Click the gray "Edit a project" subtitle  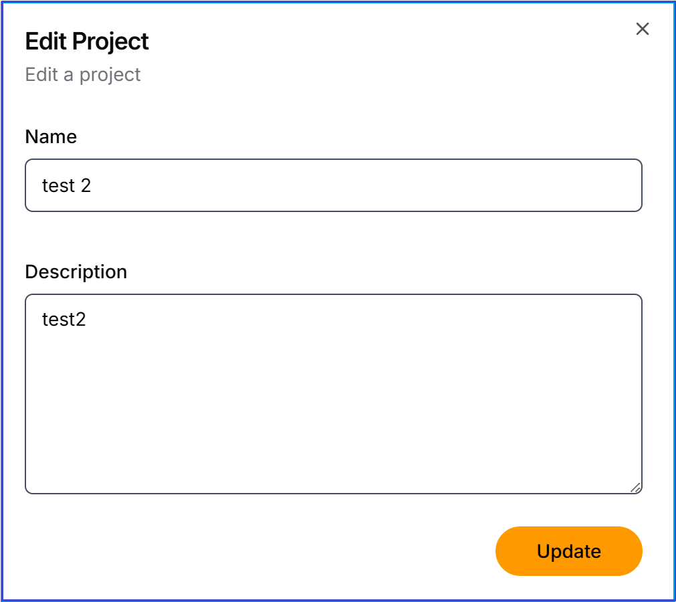83,74
